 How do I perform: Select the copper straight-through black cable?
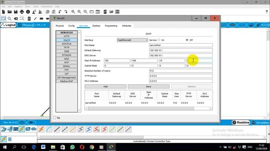coord(57,129)
